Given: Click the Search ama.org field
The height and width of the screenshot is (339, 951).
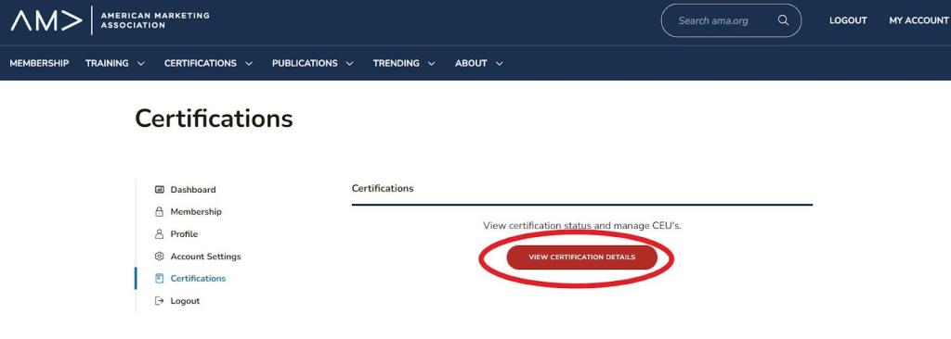Looking at the screenshot, I should tap(731, 20).
